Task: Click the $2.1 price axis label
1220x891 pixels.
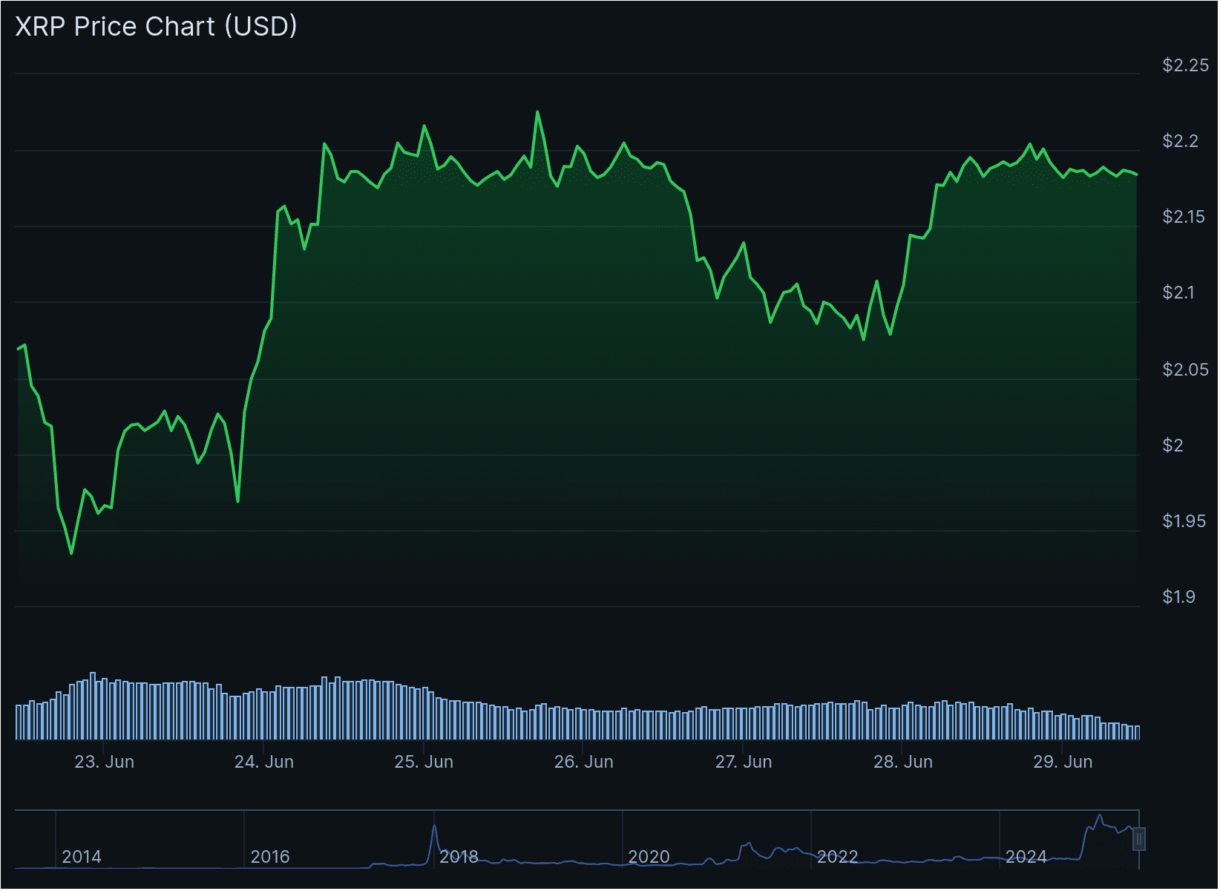Action: [x=1178, y=293]
